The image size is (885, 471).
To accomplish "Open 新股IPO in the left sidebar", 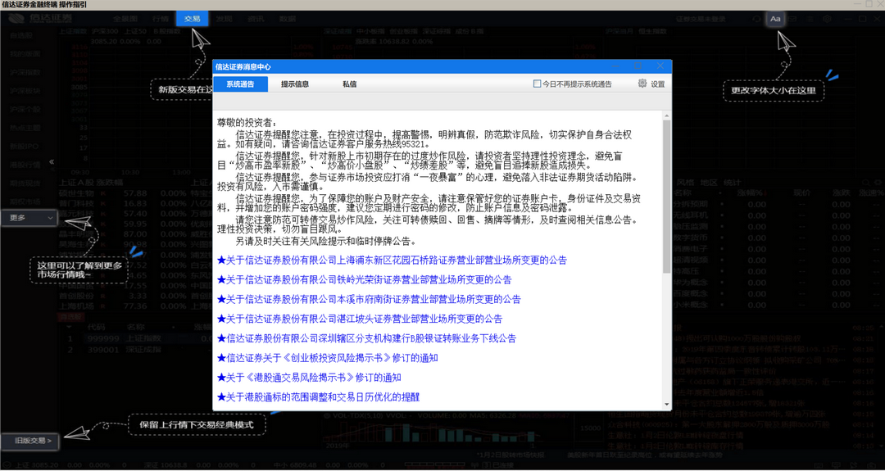I will 25,146.
